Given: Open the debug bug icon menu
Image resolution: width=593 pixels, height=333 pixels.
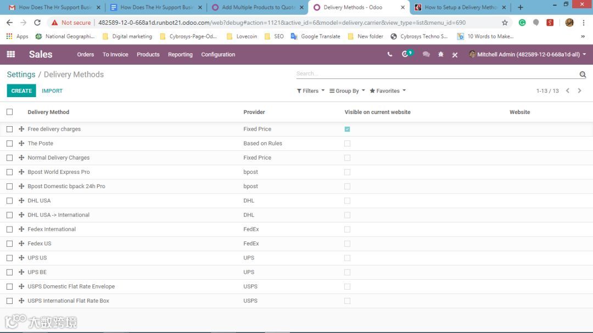Looking at the screenshot, I should (440, 54).
